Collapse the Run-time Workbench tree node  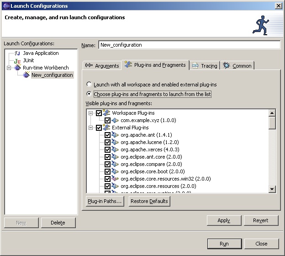9,68
